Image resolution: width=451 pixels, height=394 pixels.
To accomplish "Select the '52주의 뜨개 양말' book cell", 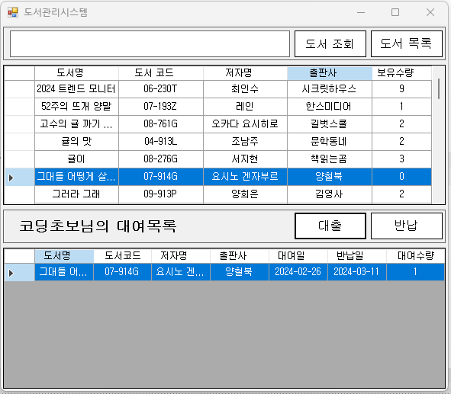I will coord(76,107).
